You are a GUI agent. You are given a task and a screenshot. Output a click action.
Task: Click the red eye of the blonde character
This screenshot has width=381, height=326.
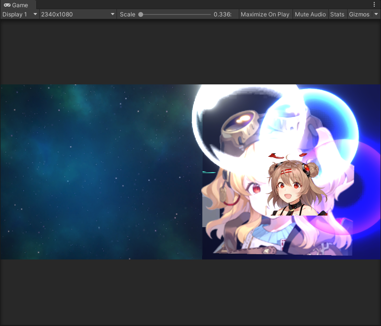[256, 189]
